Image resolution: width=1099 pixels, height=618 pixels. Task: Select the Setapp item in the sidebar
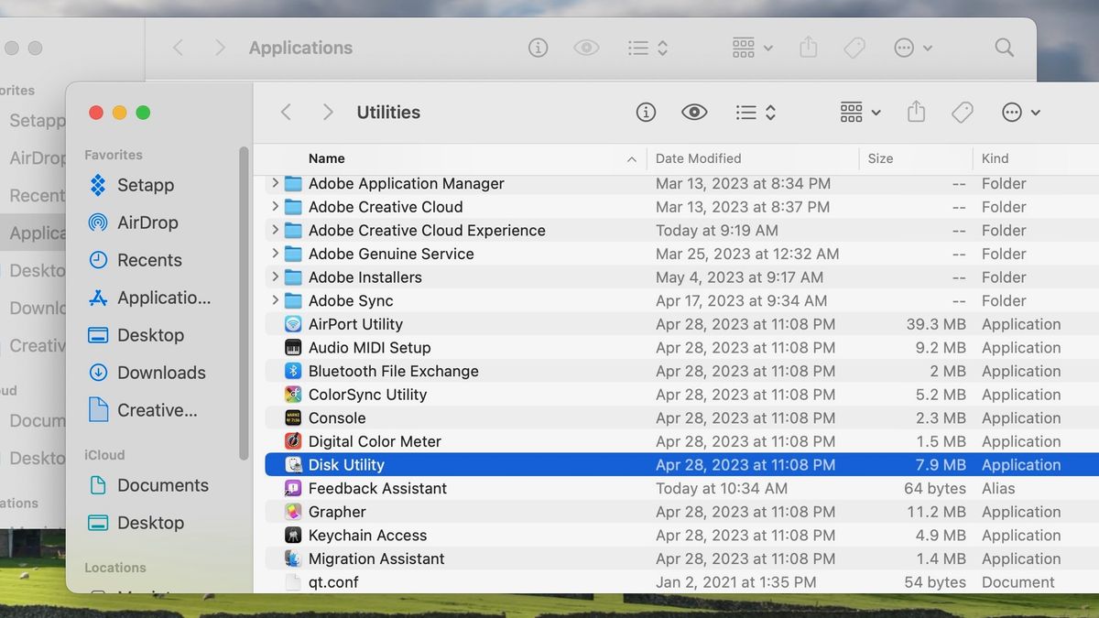(x=147, y=185)
